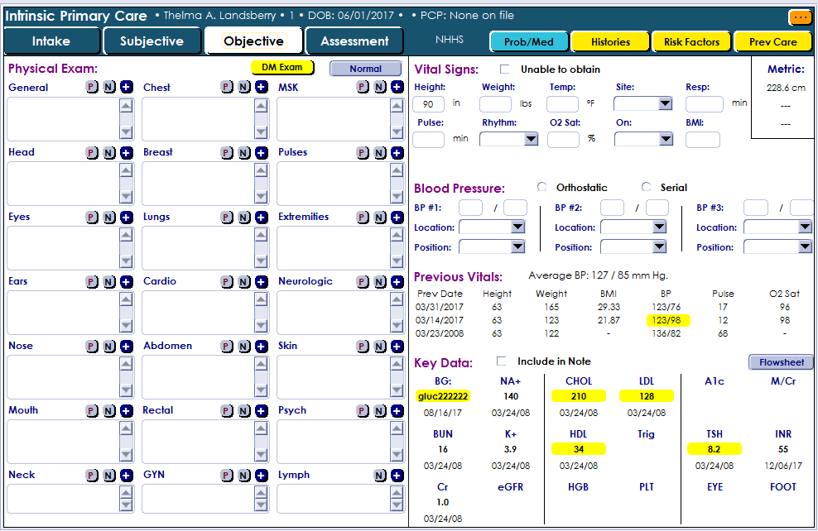Click the P icon next to General
This screenshot has height=531, width=818.
(x=93, y=88)
